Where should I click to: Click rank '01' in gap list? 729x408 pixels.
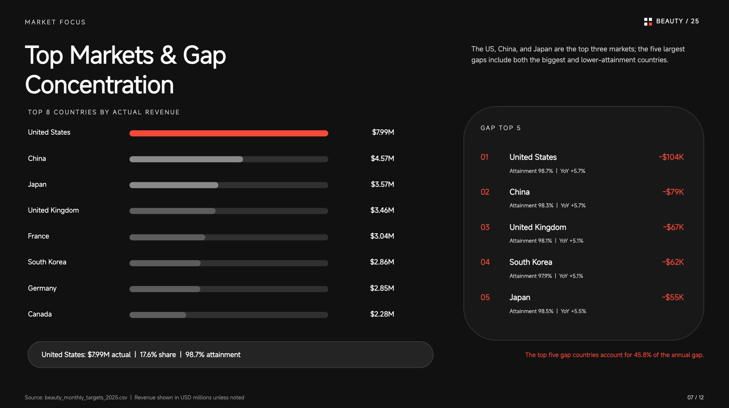[x=485, y=157]
